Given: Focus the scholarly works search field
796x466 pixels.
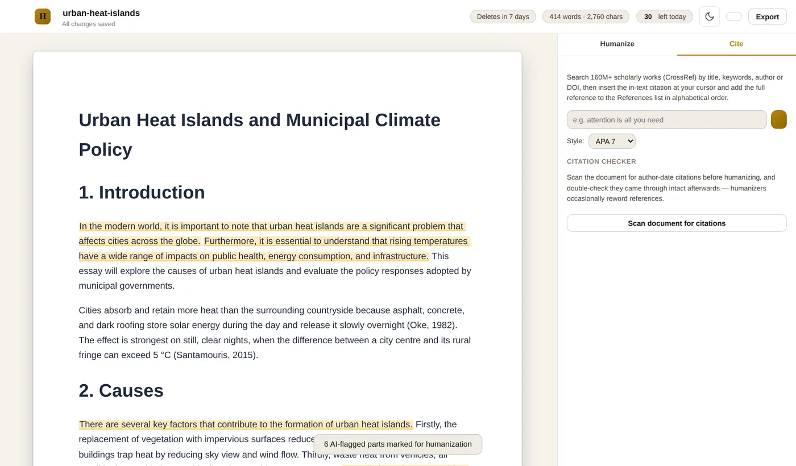Looking at the screenshot, I should (666, 120).
